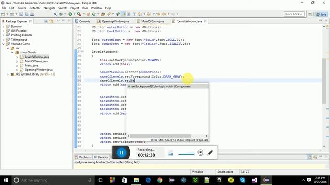Click the autocomplete popup horizontal scrollbar
Image resolution: width=330 pixels, height=185 pixels.
point(161,136)
